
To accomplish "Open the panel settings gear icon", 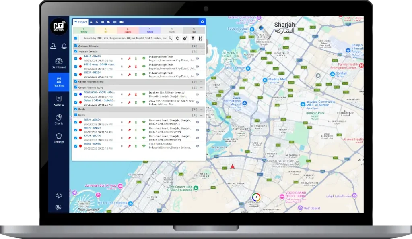I will (x=202, y=22).
